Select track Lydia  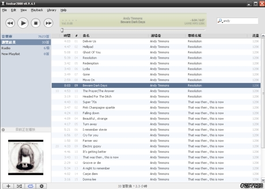156,69
